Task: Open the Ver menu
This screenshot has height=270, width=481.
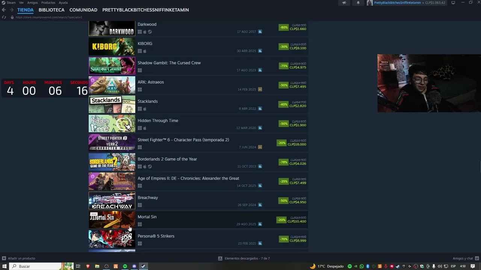Action: point(21,3)
